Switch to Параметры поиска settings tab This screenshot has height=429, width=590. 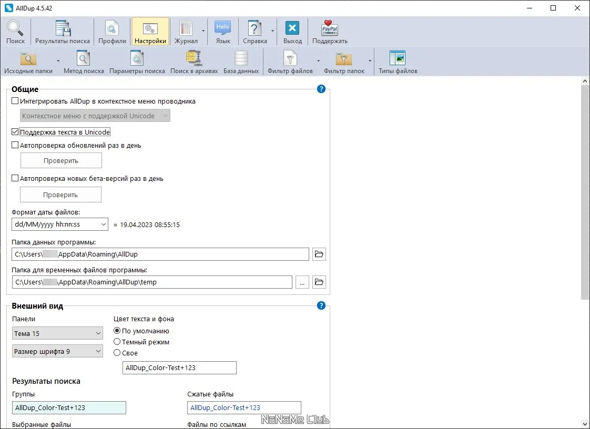click(137, 62)
